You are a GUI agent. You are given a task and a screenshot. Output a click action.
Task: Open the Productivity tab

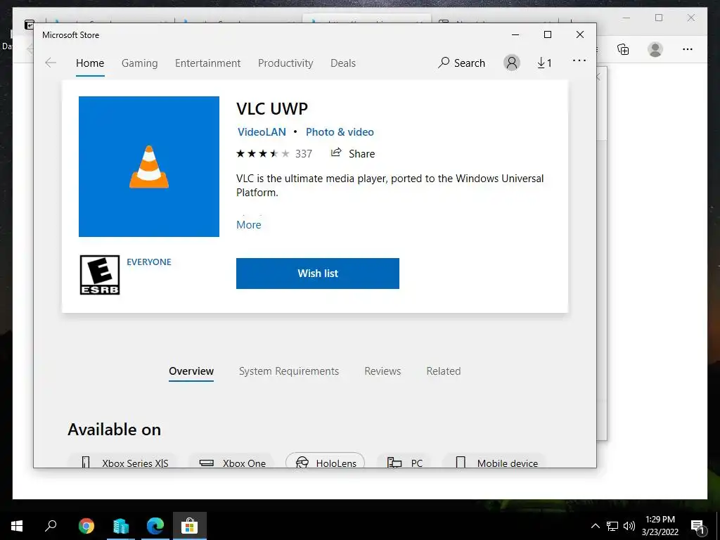[x=285, y=63]
